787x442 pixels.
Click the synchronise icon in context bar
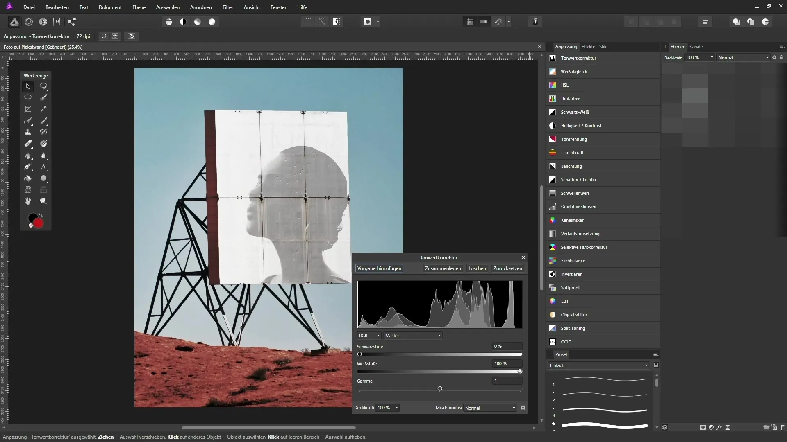pyautogui.click(x=132, y=36)
